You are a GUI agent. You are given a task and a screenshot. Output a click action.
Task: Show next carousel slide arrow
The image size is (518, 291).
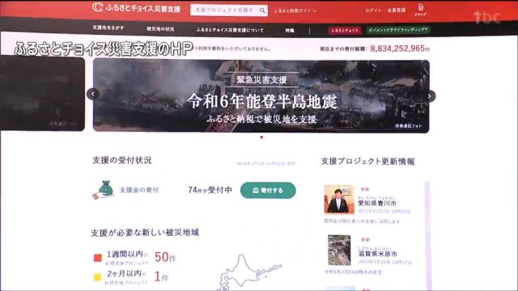(429, 96)
